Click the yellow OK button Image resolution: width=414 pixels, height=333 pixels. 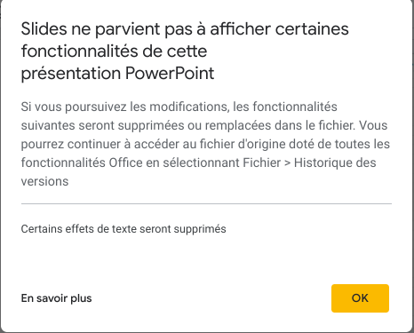point(360,298)
